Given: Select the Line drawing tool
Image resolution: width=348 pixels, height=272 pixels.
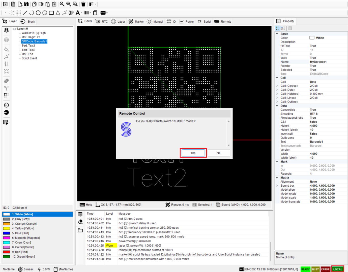Looking at the screenshot, I should (25, 13).
